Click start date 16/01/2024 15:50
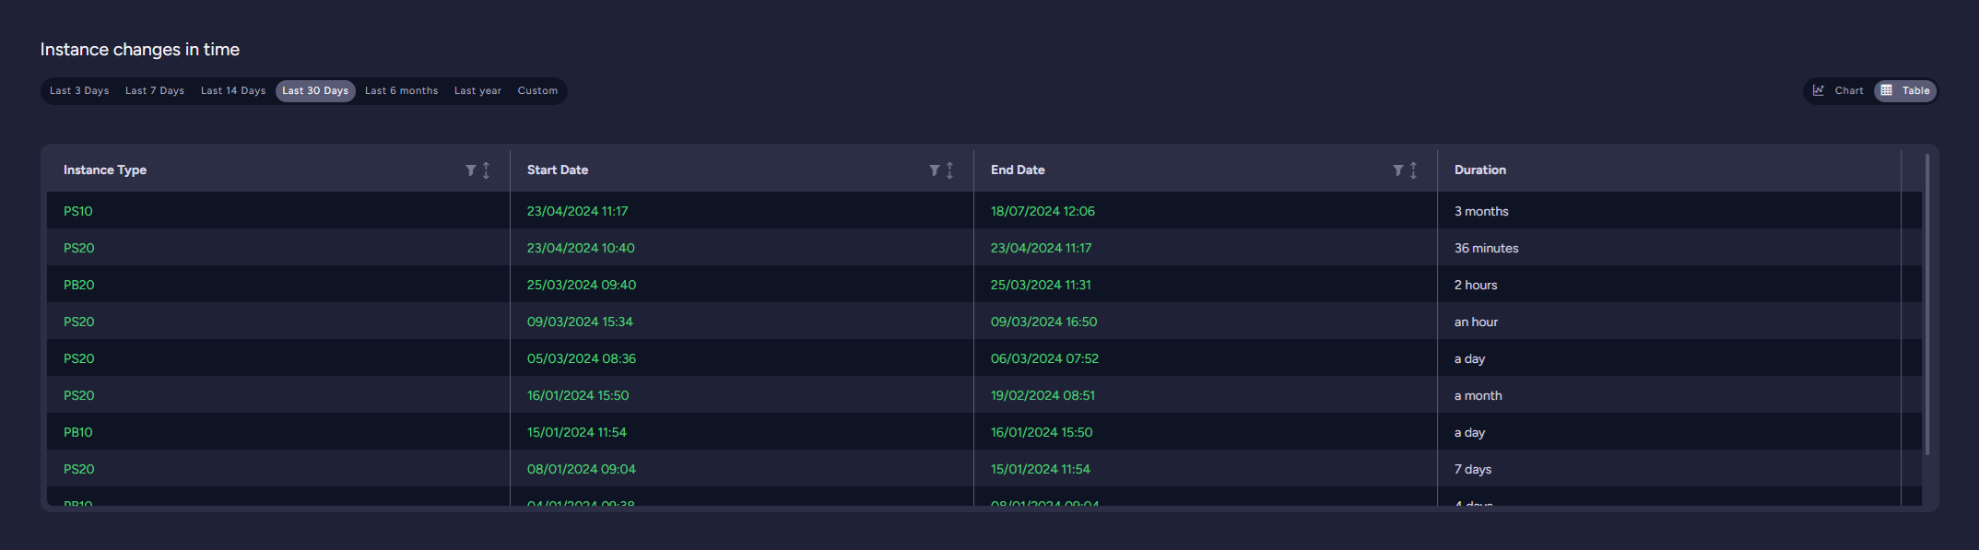 pos(578,395)
